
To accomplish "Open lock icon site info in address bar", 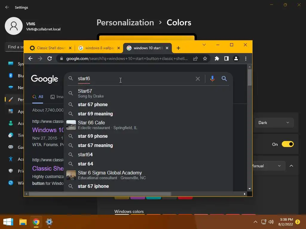I will pyautogui.click(x=62, y=58).
